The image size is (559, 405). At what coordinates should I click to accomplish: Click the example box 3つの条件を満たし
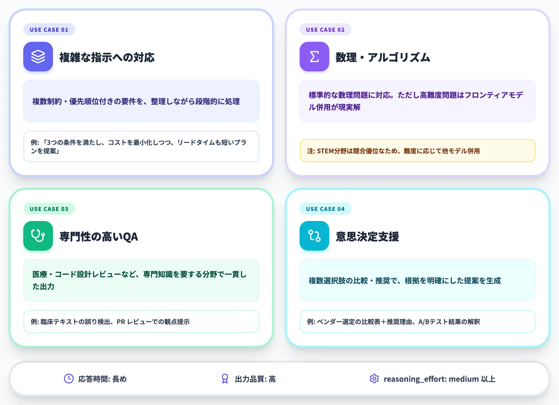tap(141, 146)
